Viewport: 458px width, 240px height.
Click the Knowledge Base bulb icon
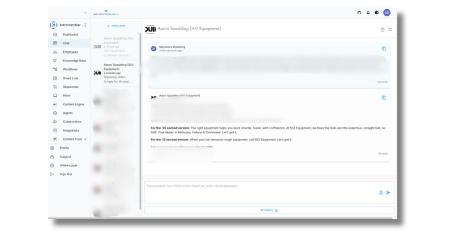55,61
